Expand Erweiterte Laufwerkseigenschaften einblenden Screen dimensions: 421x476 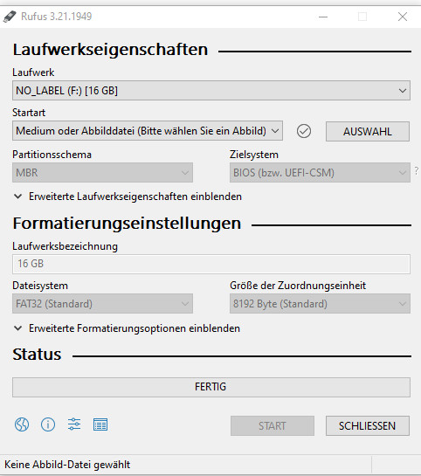click(x=128, y=197)
